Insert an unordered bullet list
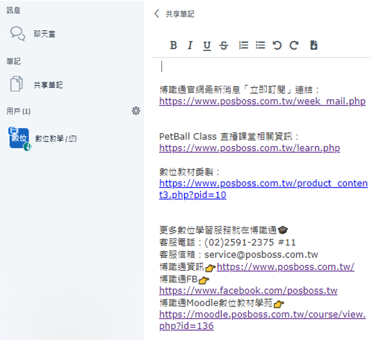 coord(260,45)
